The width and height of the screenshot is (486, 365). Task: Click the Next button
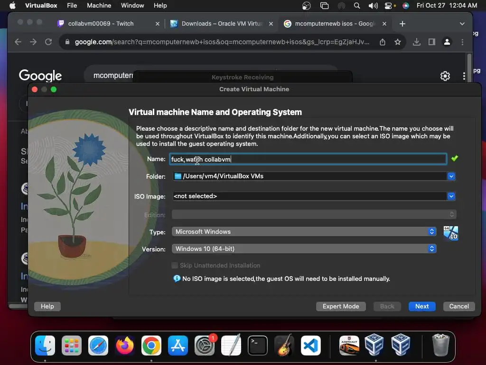click(x=422, y=307)
